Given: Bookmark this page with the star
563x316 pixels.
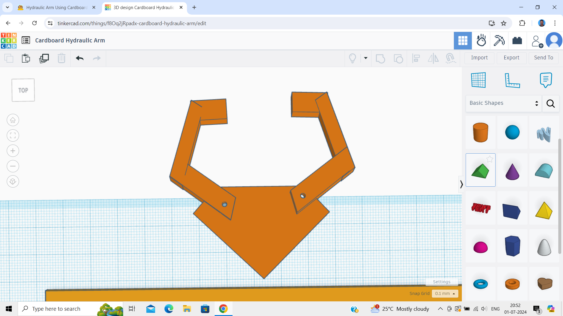Looking at the screenshot, I should 504,23.
